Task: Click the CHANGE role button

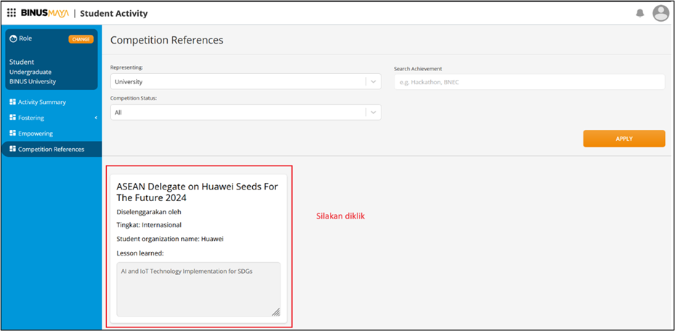Action: pos(81,39)
